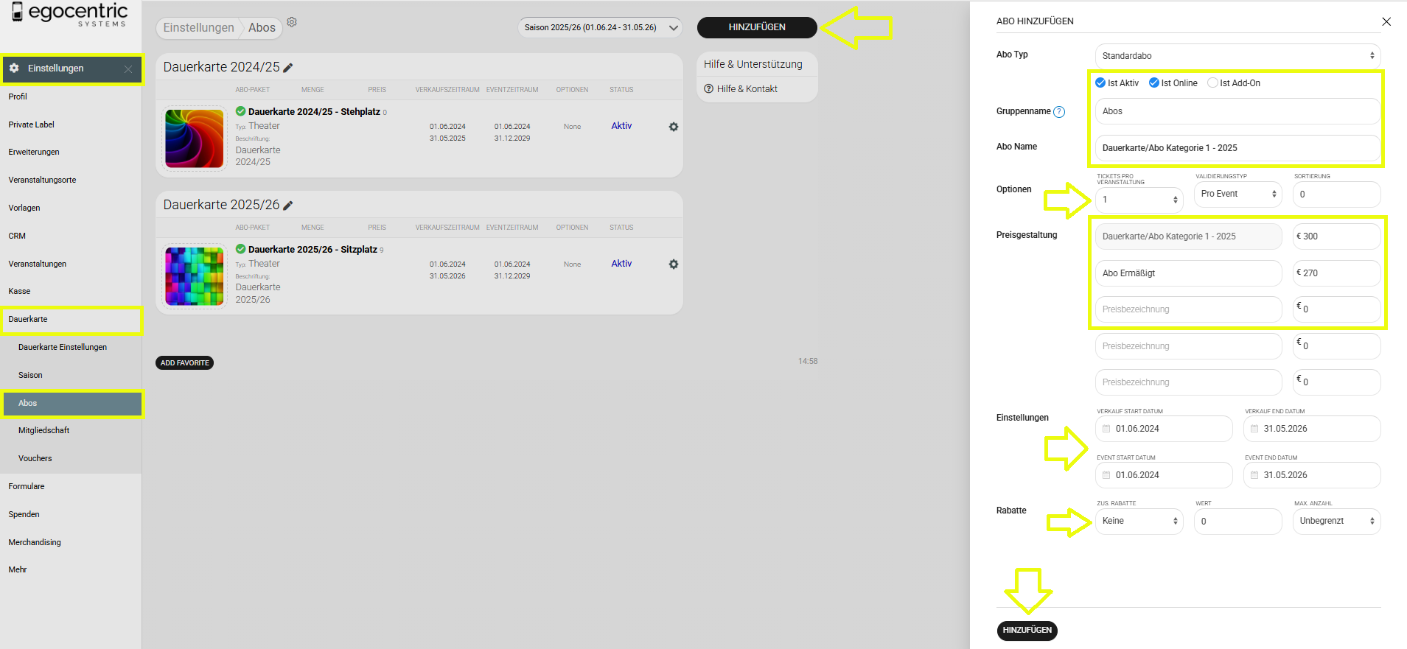Click the gear icon beside the Abos breadcrumb
1407x649 pixels.
tap(292, 22)
